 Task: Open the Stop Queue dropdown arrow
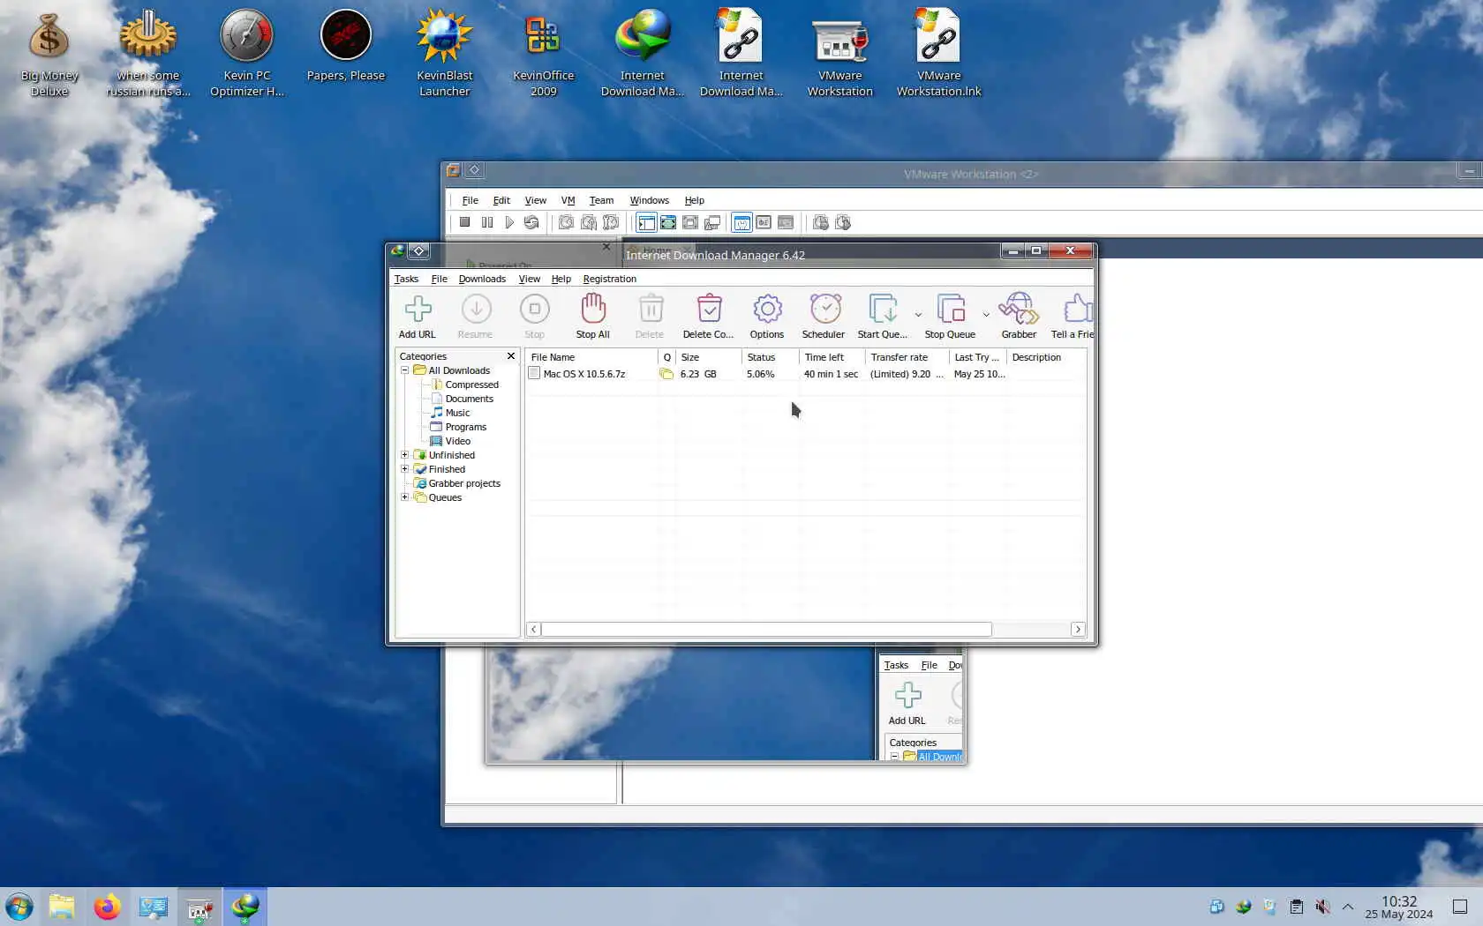(x=986, y=314)
